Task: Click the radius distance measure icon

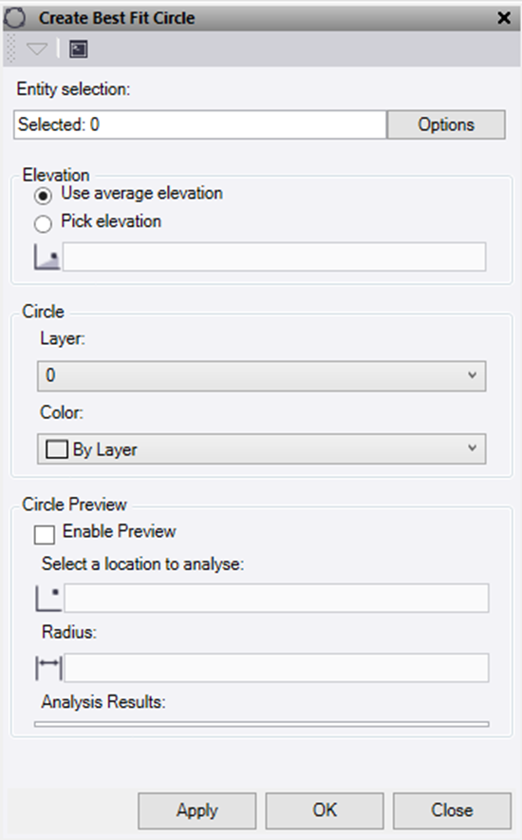Action: [x=48, y=668]
